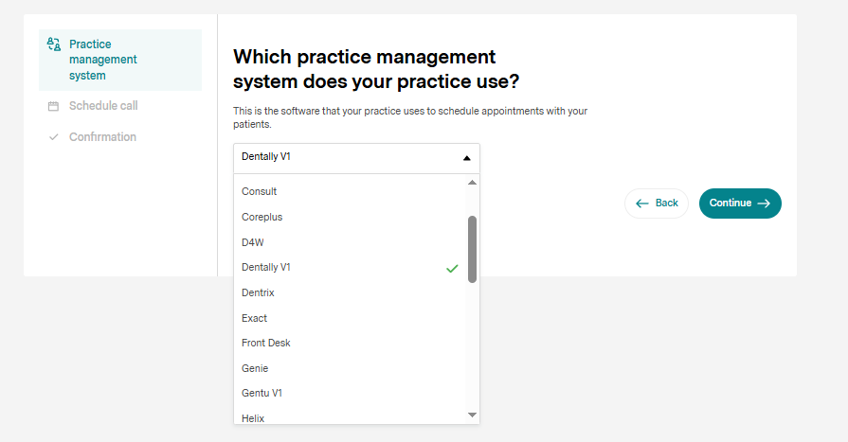Click the Schedule call calendar icon
848x442 pixels.
(54, 106)
